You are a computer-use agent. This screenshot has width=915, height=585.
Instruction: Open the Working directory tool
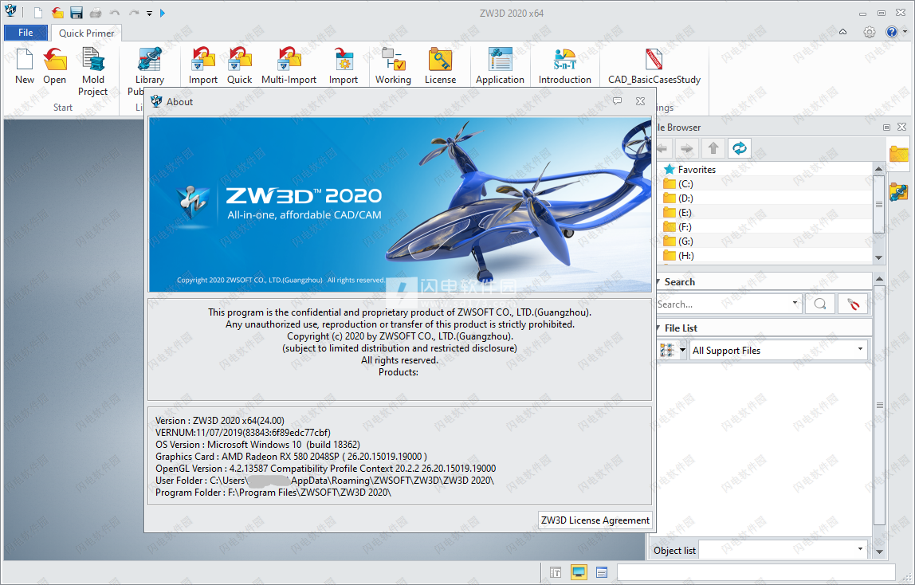[393, 61]
